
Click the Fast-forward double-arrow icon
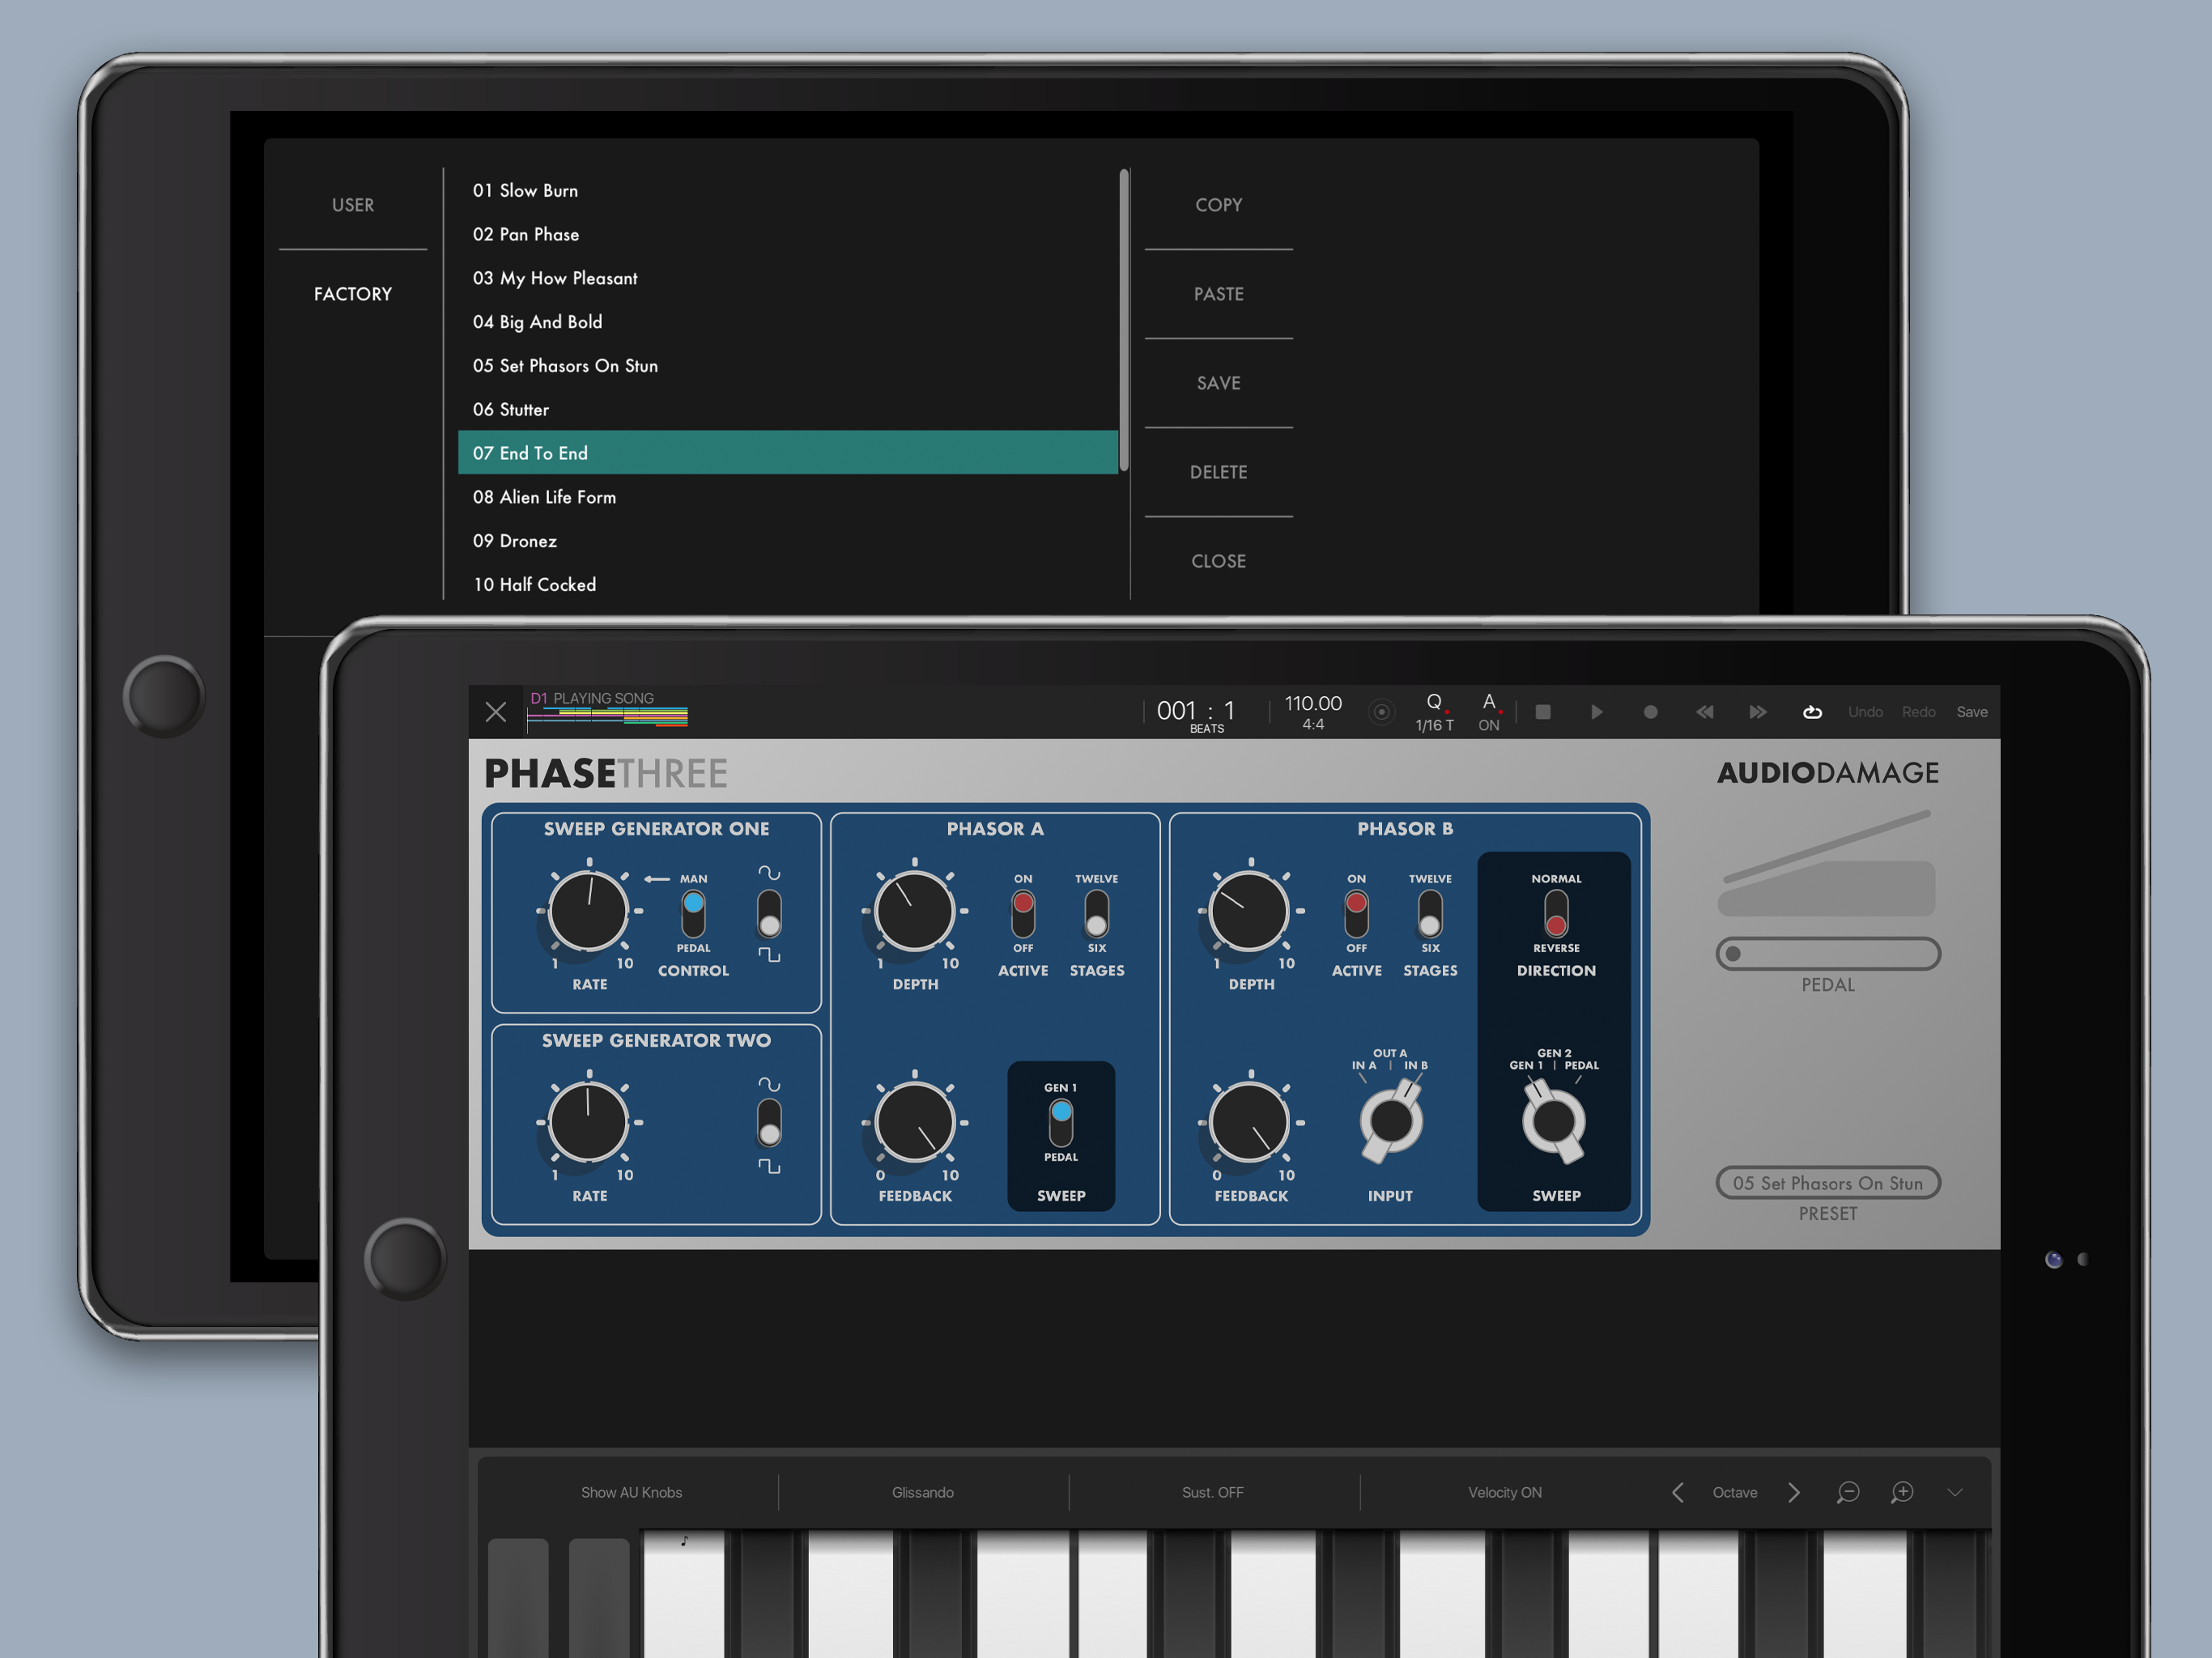click(1757, 712)
